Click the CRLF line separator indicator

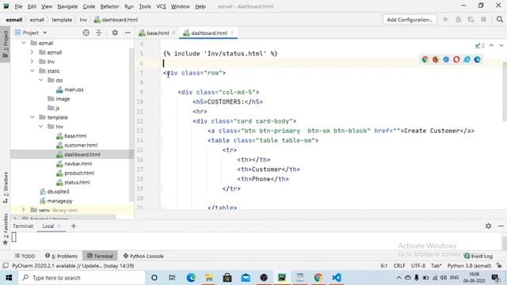click(x=399, y=266)
